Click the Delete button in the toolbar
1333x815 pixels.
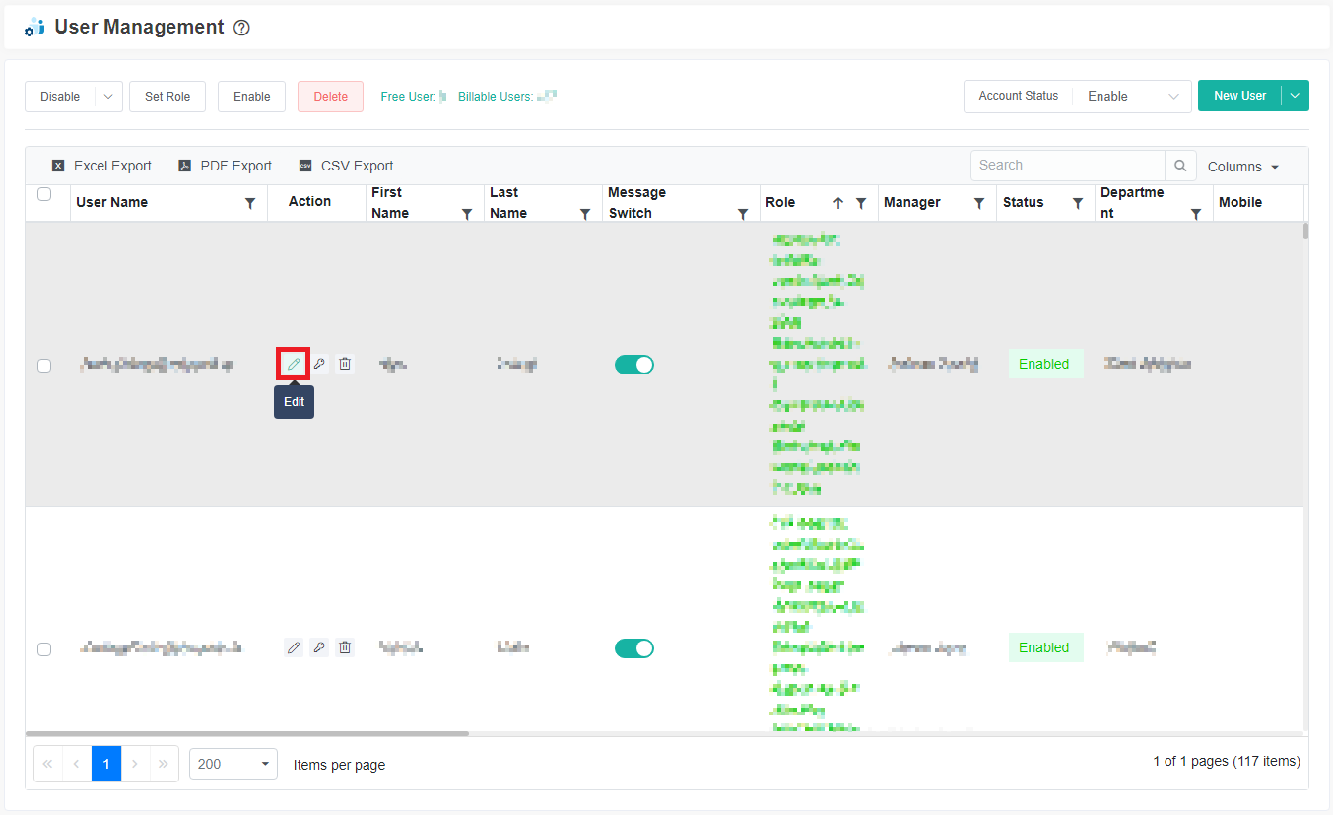click(330, 96)
